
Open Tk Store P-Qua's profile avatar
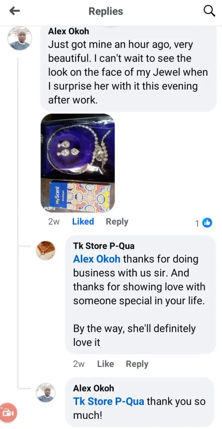[x=45, y=250]
